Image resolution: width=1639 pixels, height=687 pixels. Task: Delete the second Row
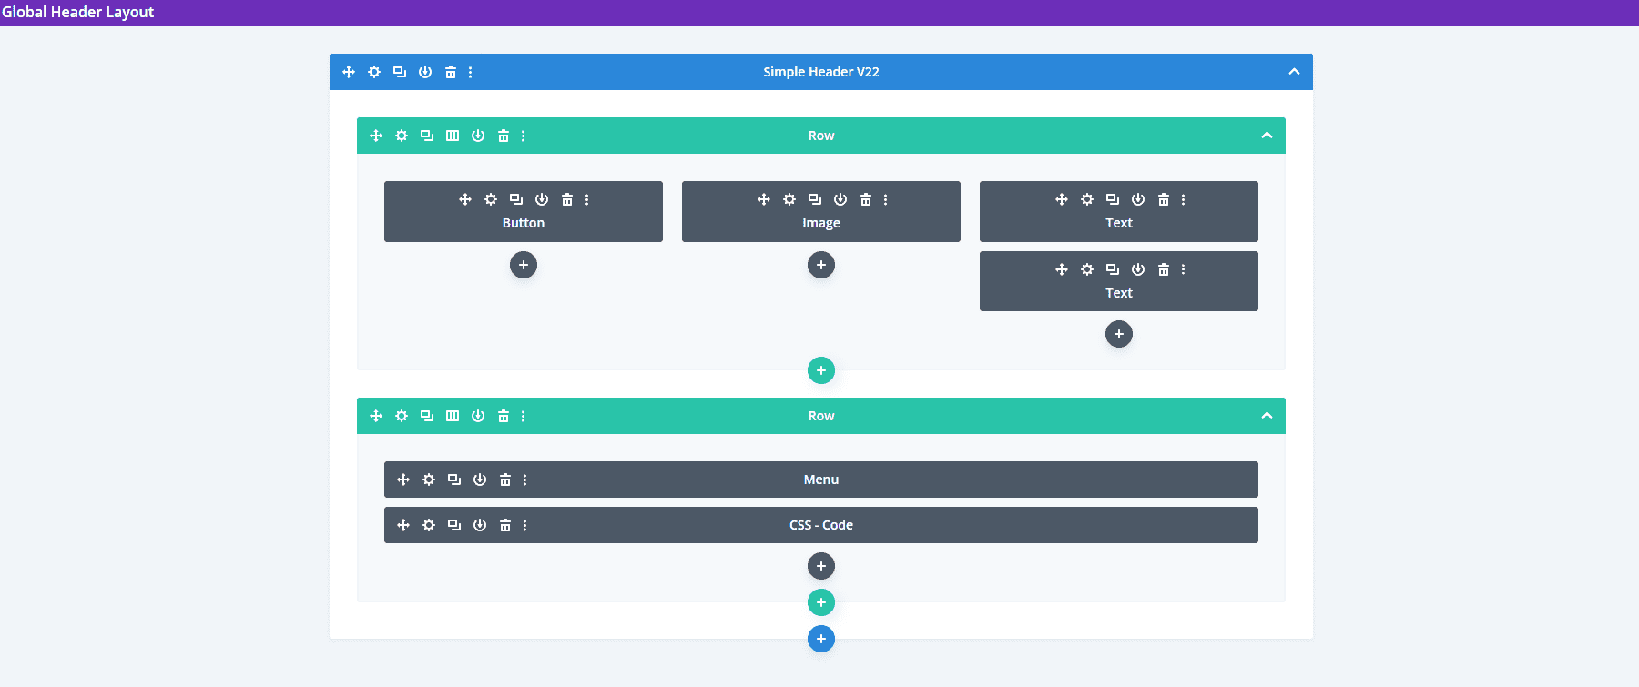pos(504,416)
